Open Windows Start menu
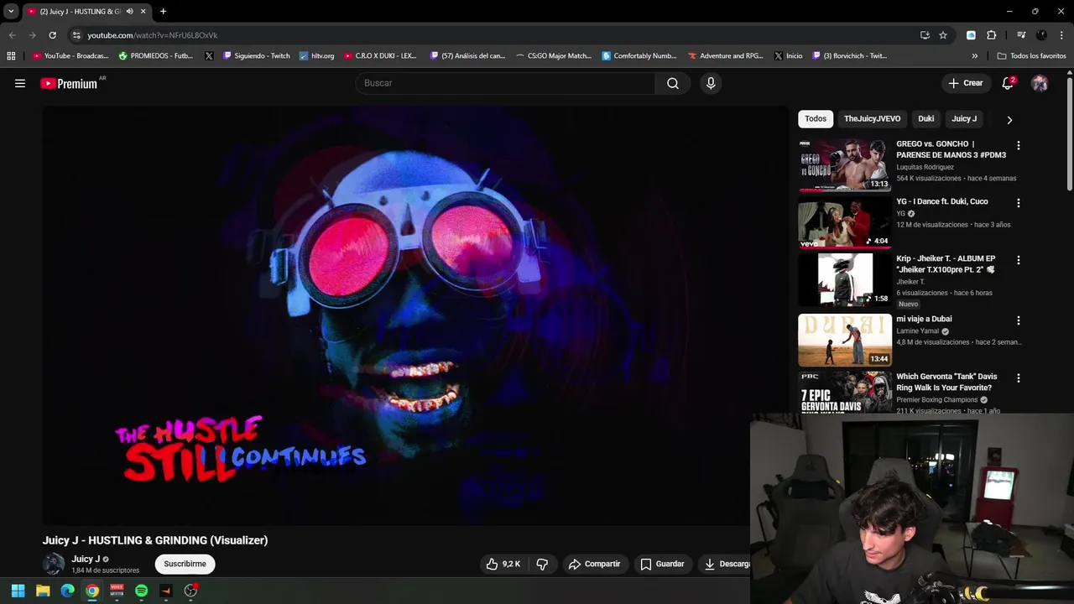 point(18,591)
